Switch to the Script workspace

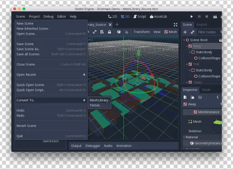click(x=140, y=16)
